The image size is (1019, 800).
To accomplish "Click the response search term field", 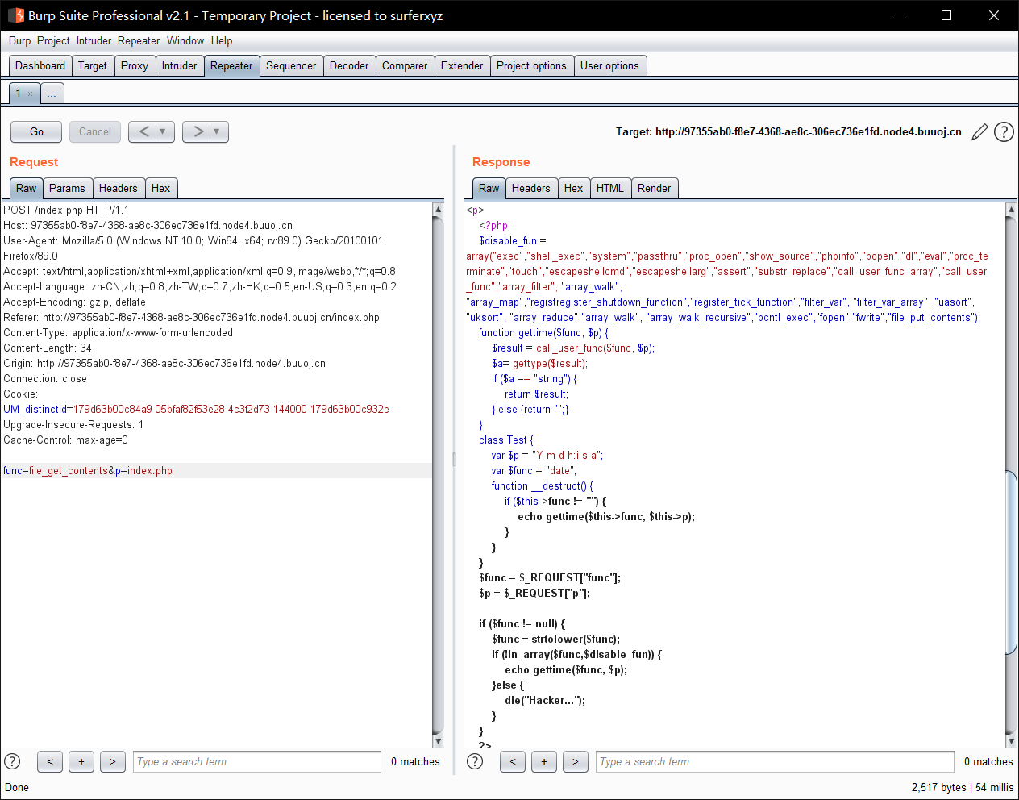I will click(776, 761).
